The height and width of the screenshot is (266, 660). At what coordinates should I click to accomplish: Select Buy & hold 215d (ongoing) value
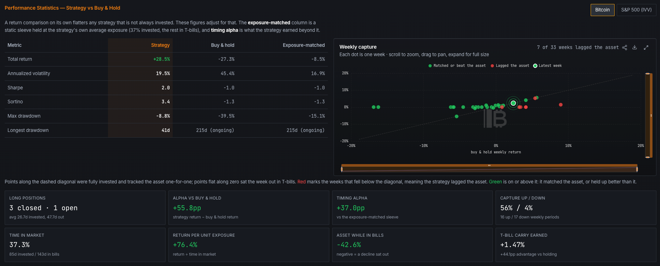215,130
